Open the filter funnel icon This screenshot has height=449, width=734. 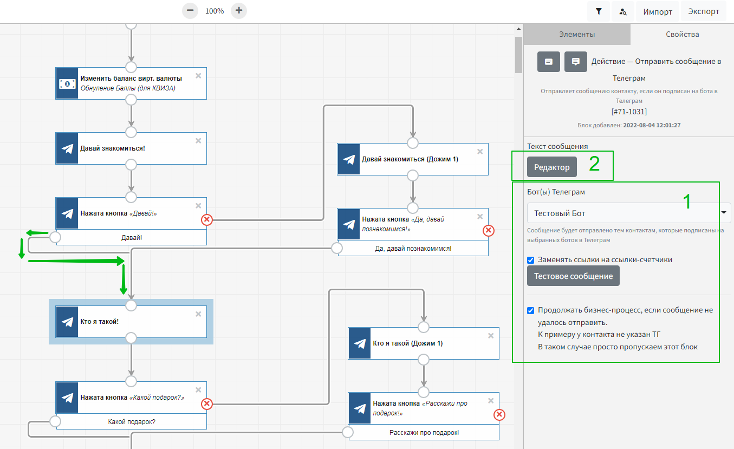599,11
